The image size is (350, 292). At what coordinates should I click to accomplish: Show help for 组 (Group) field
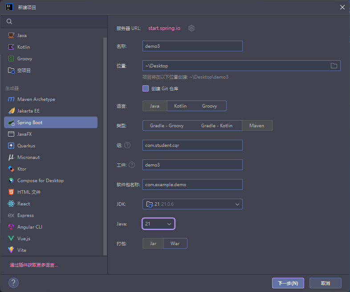[x=127, y=145]
